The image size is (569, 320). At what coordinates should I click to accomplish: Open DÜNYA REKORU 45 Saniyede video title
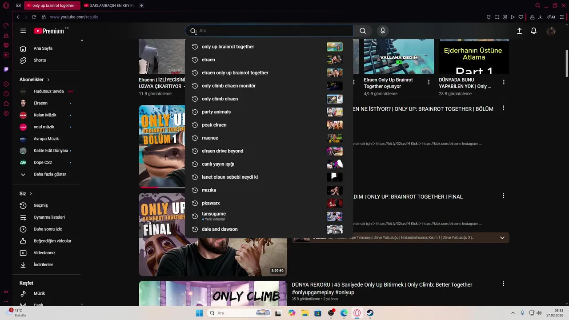pos(382,288)
